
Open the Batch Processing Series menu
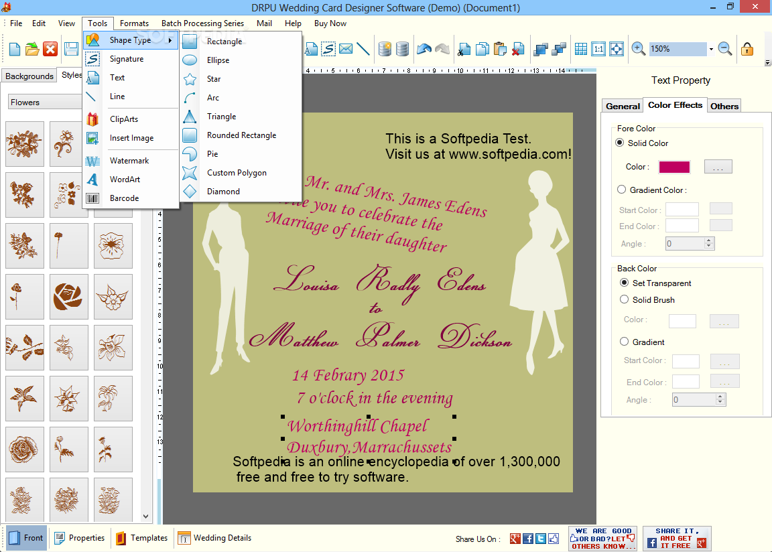pos(202,23)
